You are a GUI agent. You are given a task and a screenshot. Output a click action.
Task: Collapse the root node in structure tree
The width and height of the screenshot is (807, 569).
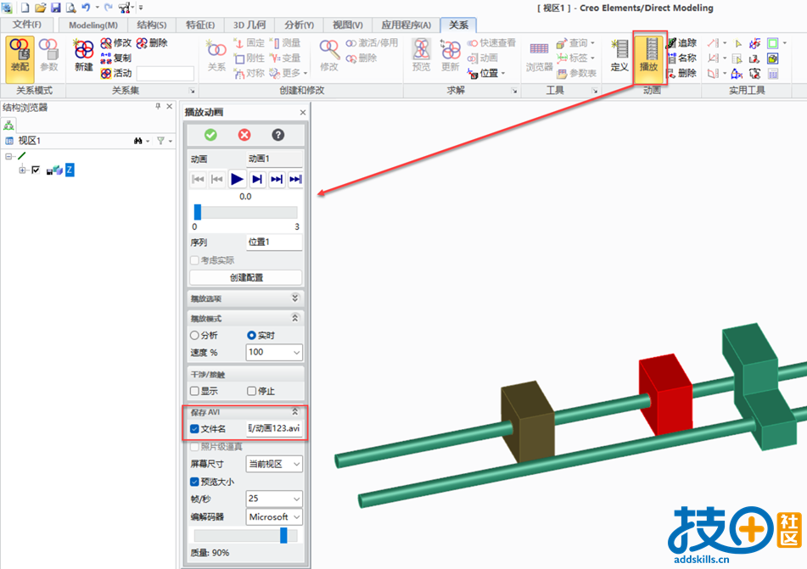point(8,156)
